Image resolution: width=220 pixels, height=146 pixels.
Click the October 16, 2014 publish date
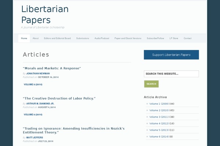point(48,77)
